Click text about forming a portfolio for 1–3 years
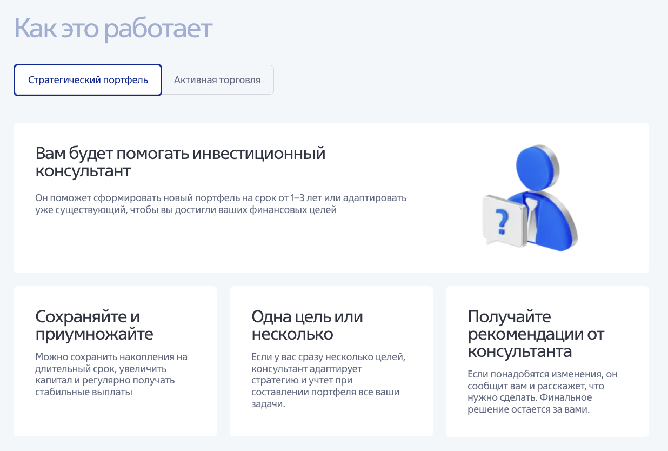Image resolution: width=668 pixels, height=451 pixels. coord(221,204)
